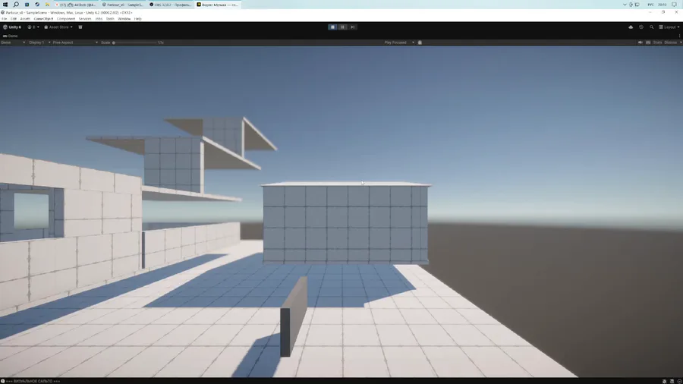This screenshot has width=683, height=384.
Task: Open the Game view three-dot options menu
Action: 679,36
